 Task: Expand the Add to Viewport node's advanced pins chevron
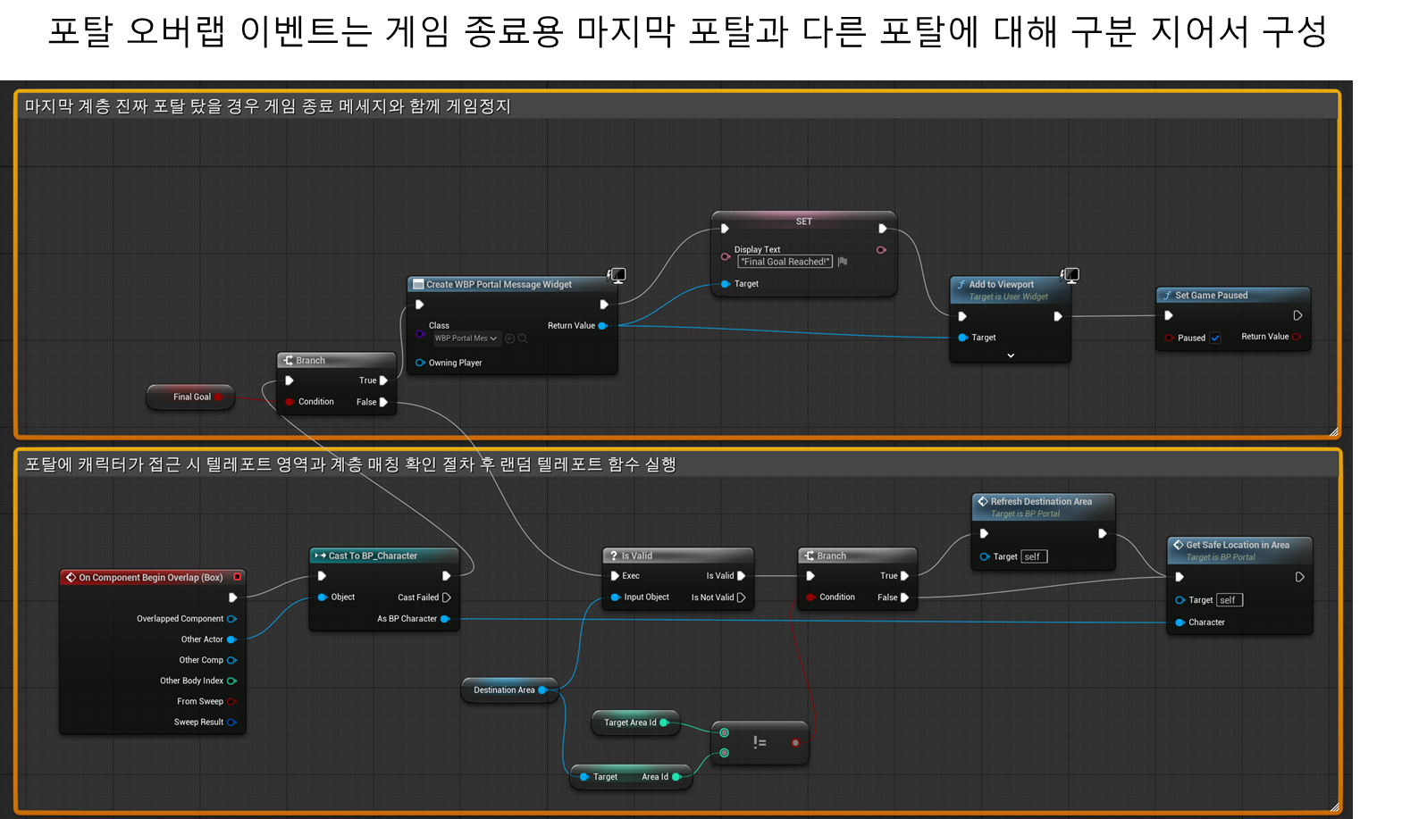(x=1011, y=355)
